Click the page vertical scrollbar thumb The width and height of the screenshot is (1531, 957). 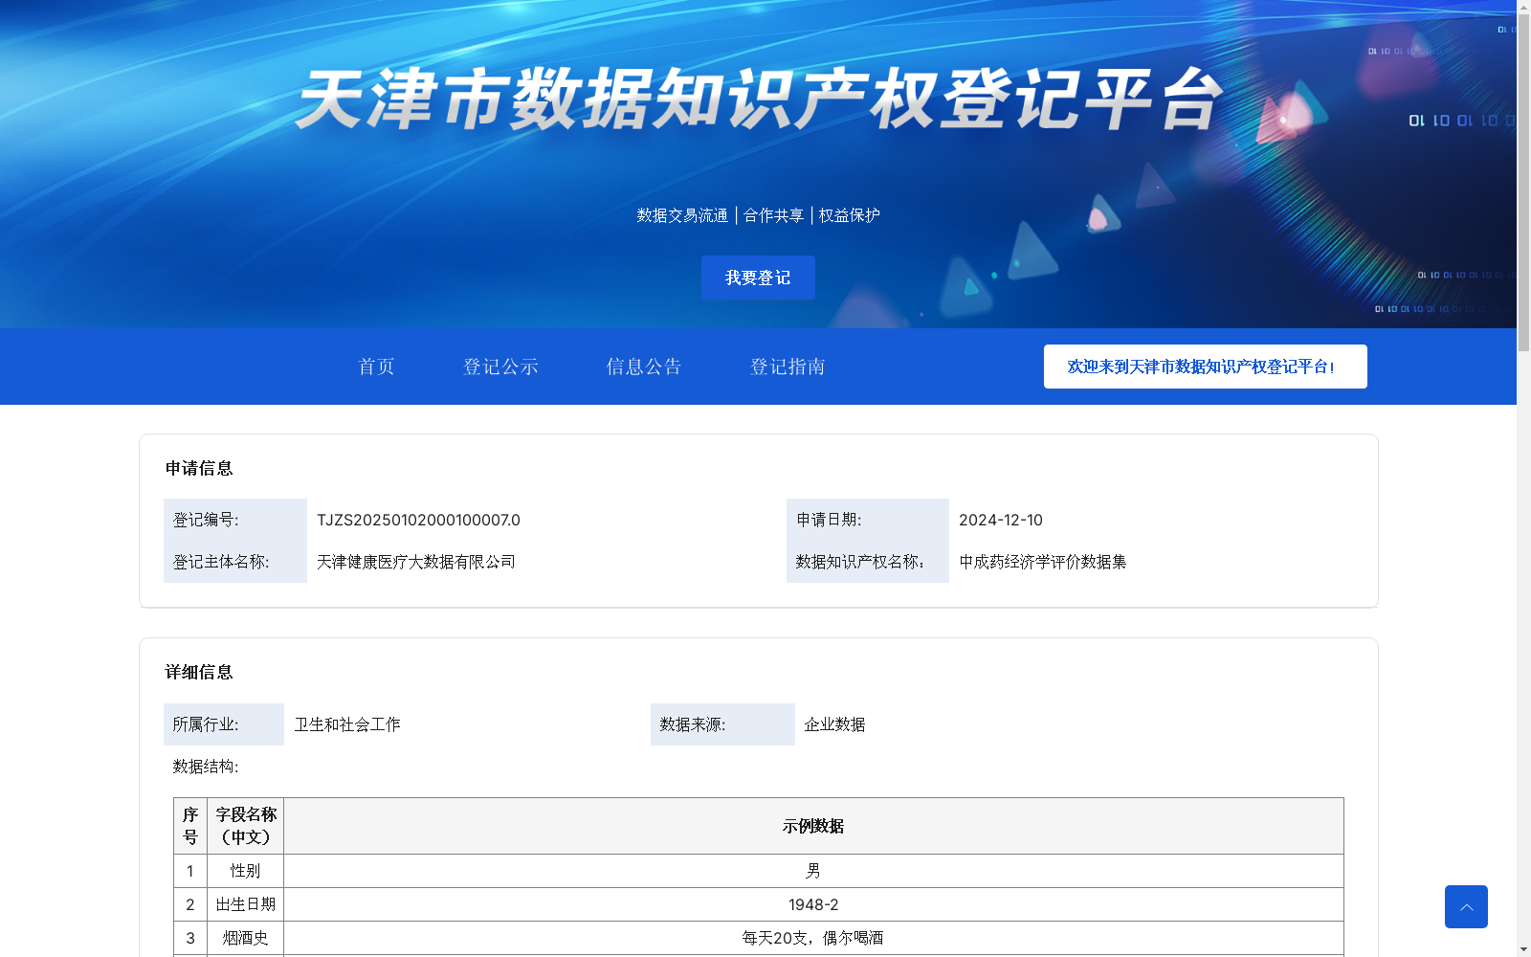(1523, 182)
